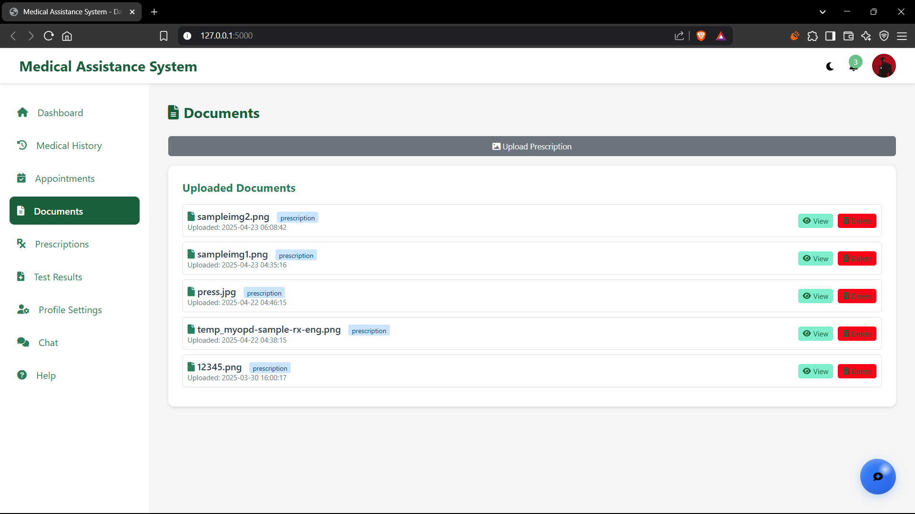View the 12345.png document
The image size is (915, 514).
[815, 371]
